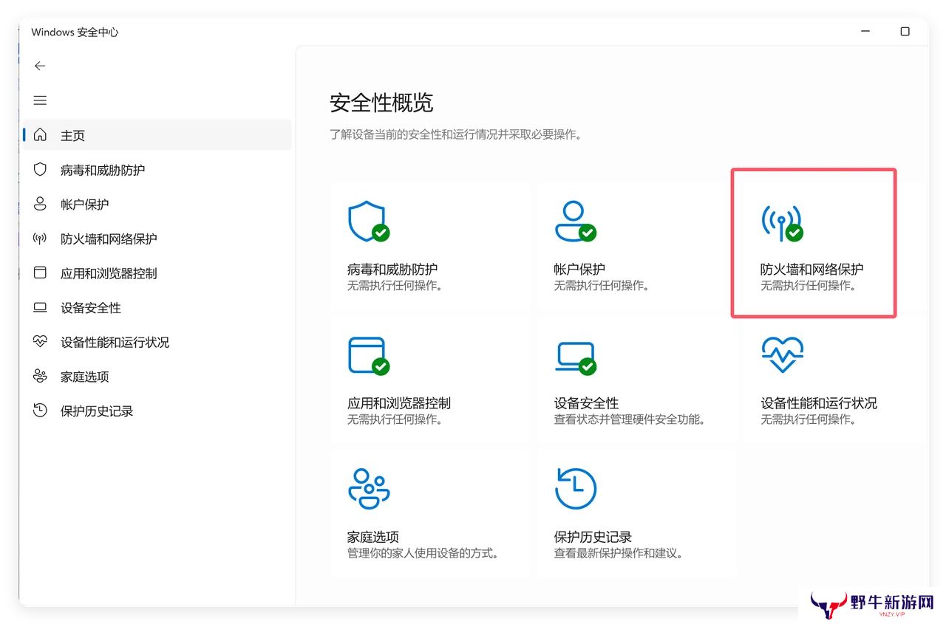The width and height of the screenshot is (946, 624).
Task: Click the 安全性概览 heading
Action: pyautogui.click(x=381, y=103)
